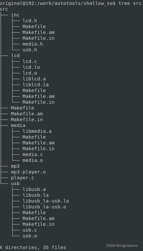Click usb.c at the bottom of the tree

30,230
